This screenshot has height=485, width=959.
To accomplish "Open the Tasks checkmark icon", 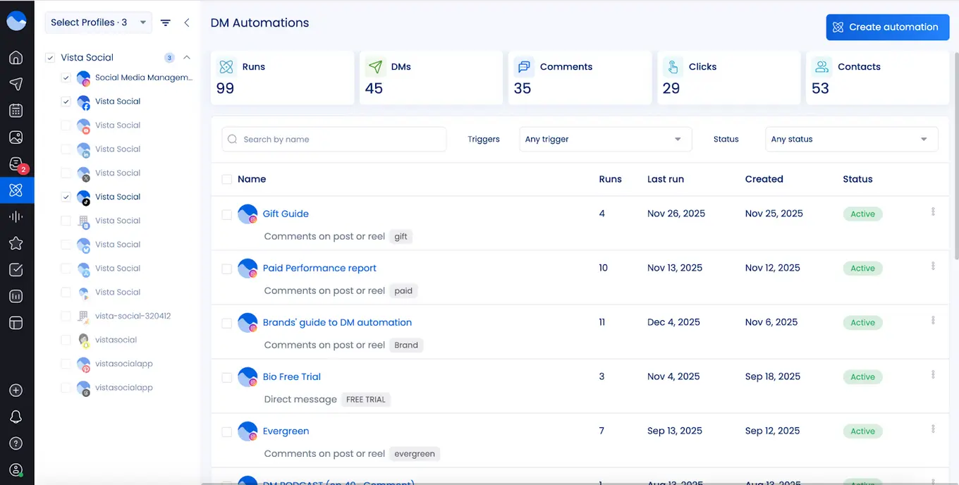I will (16, 269).
